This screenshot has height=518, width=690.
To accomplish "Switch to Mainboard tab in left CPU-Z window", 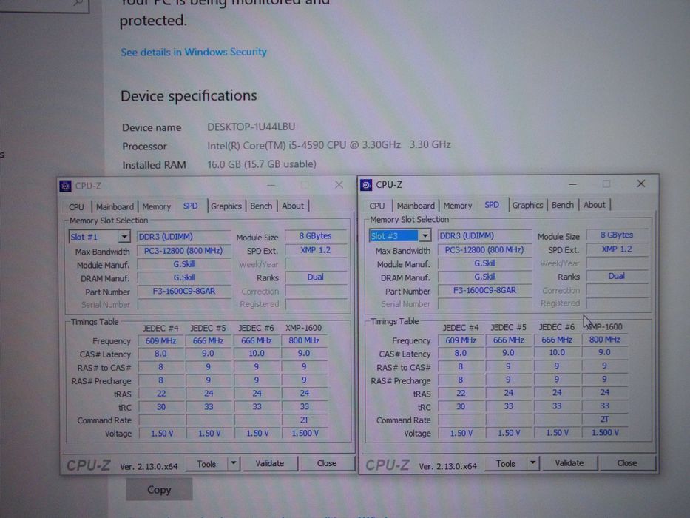I will tap(115, 206).
